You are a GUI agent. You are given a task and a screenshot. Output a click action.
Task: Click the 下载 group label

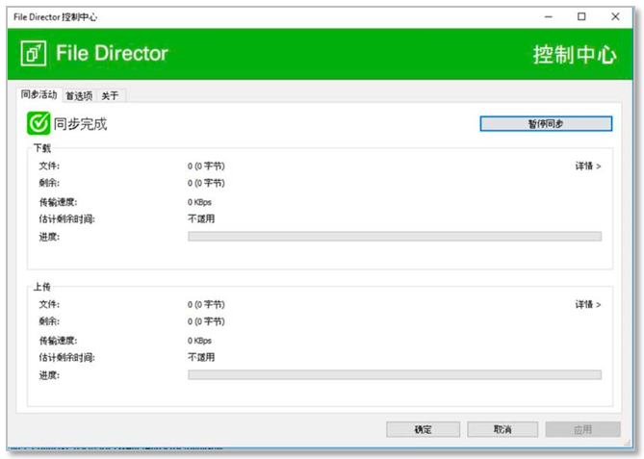[x=42, y=148]
